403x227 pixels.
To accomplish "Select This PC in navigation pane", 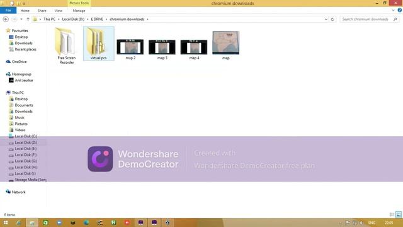I will 15,93.
